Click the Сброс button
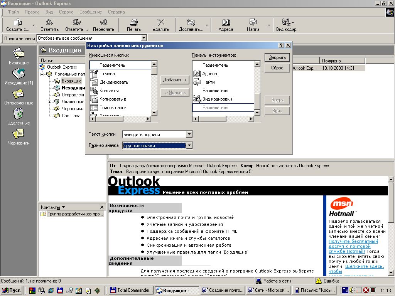 [x=277, y=68]
